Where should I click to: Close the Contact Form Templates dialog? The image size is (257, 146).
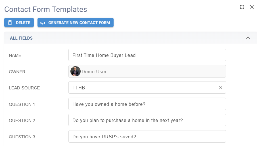(252, 7)
